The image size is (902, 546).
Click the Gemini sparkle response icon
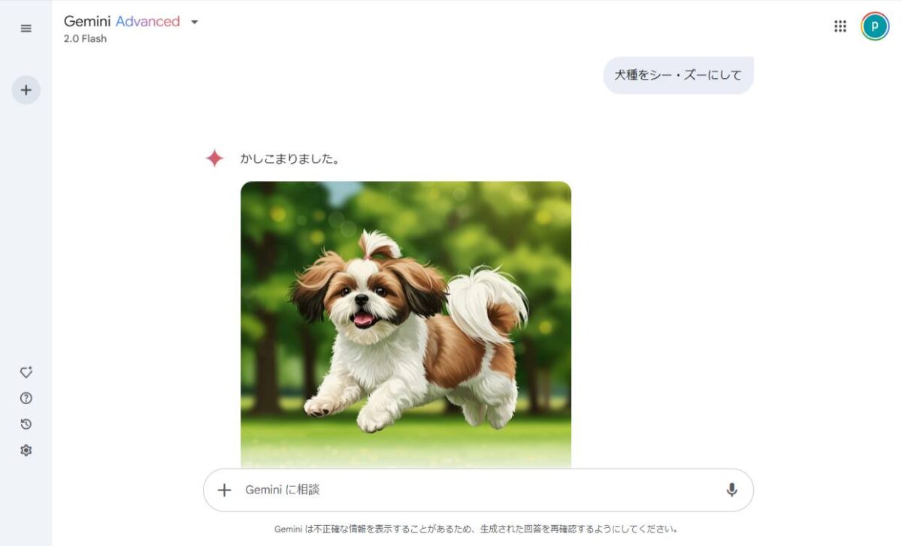(x=215, y=158)
